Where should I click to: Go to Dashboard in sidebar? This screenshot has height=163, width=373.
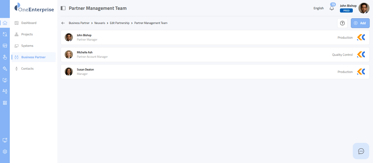(29, 23)
